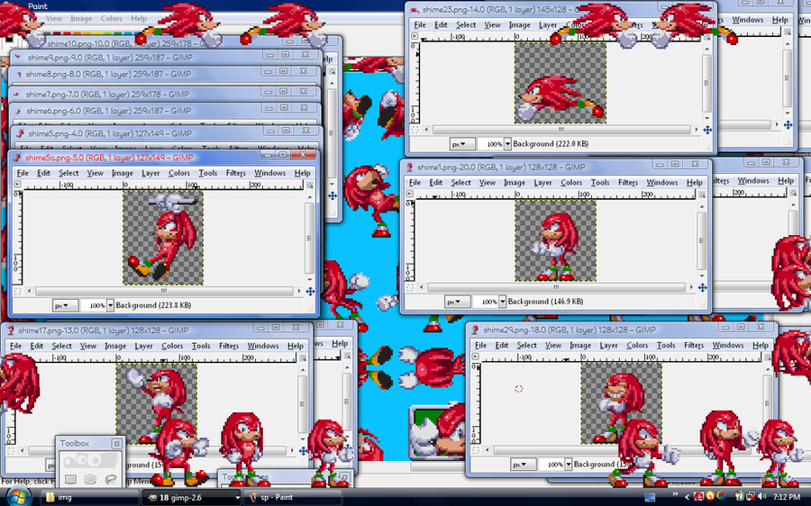Open 100% zoom dropdown in shime1.png window
This screenshot has height=506, width=811.
point(502,302)
